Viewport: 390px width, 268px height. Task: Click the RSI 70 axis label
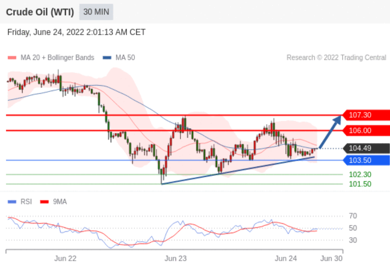pos(353,216)
